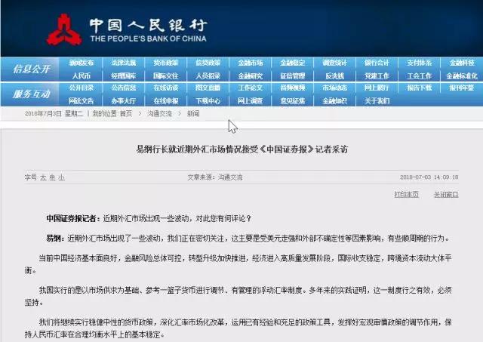
Task: Open 金融市场 in navigation bar
Action: [250, 63]
